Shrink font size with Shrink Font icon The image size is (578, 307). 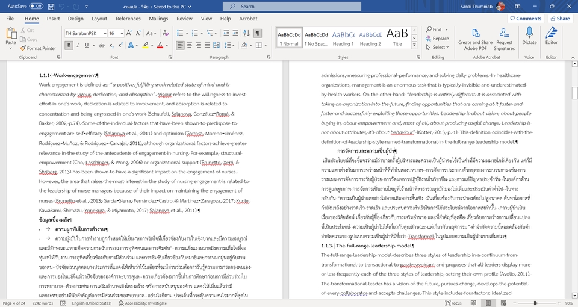pyautogui.click(x=138, y=33)
